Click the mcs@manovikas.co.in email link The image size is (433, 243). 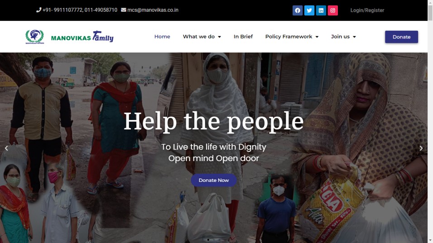click(153, 10)
